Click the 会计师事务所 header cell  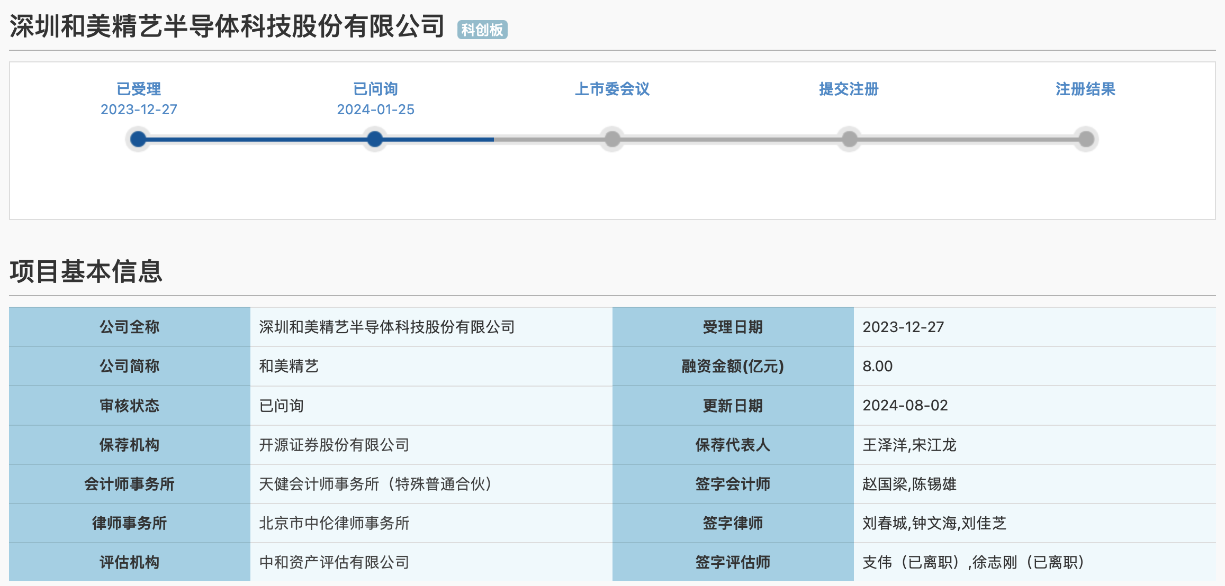click(x=130, y=484)
